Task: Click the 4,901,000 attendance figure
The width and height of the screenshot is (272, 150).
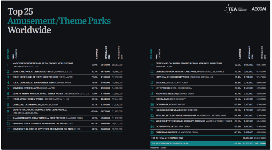Action: point(105,88)
